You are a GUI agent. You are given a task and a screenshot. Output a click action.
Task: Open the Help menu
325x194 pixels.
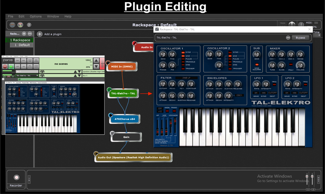(x=68, y=16)
